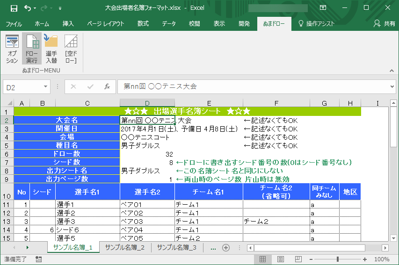The width and height of the screenshot is (399, 265).
Task: Select the ぬまドロー ribbon tab
Action: [274, 24]
